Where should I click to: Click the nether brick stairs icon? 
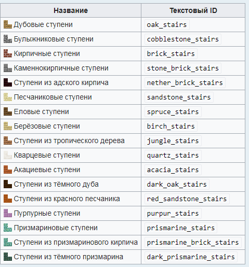click(x=8, y=82)
